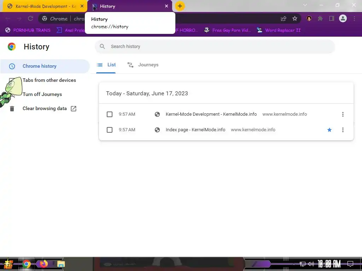This screenshot has width=362, height=271.
Task: Click the Search history field
Action: tap(215, 47)
